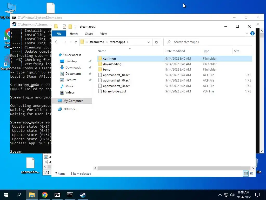The width and height of the screenshot is (266, 200).
Task: Switch to Large icons view layout
Action: pyautogui.click(x=251, y=173)
